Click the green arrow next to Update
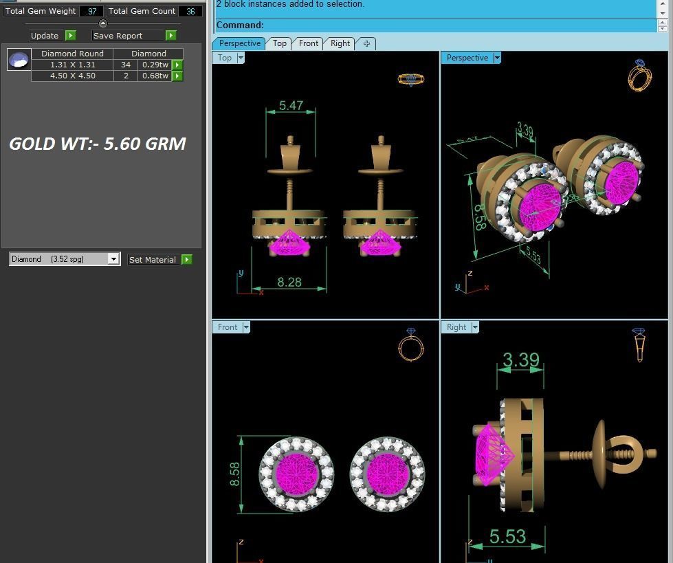Image resolution: width=673 pixels, height=563 pixels. point(70,35)
